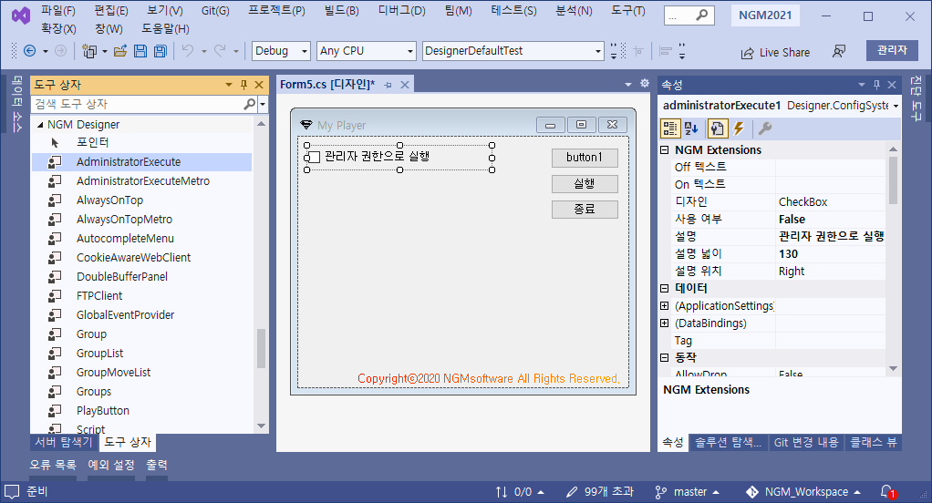Collapse the 동작 property category
The image size is (932, 503).
[665, 357]
